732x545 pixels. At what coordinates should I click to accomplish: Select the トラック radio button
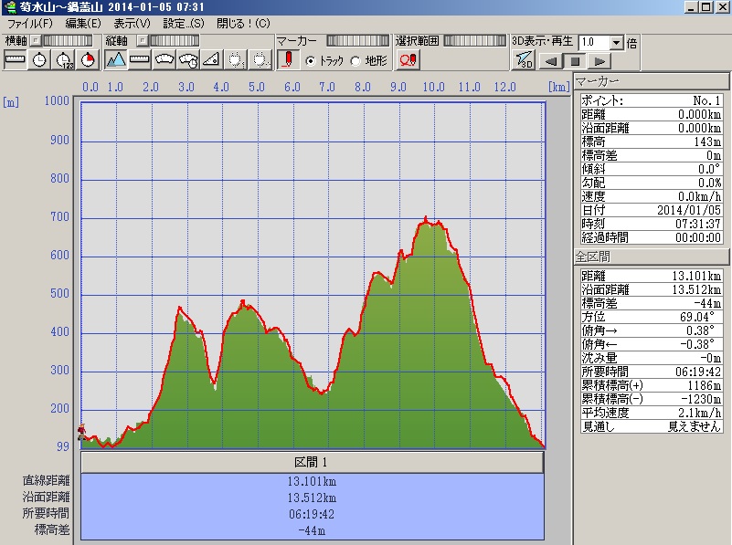point(311,61)
